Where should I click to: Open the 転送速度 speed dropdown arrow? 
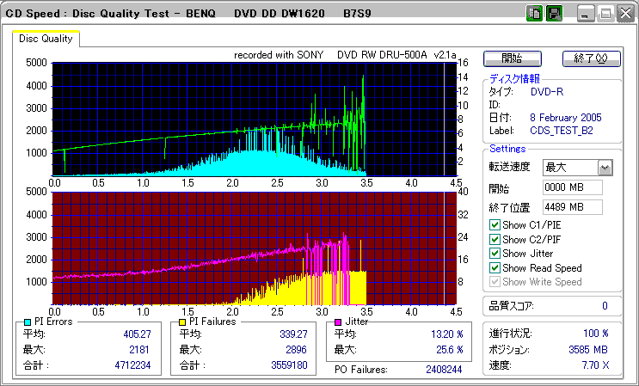(605, 168)
